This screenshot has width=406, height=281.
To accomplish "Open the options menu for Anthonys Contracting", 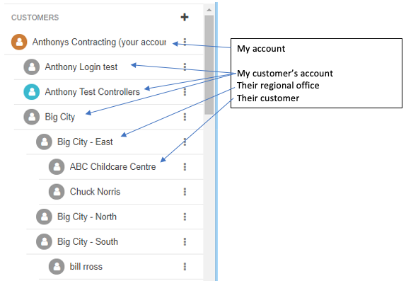I will coord(185,42).
